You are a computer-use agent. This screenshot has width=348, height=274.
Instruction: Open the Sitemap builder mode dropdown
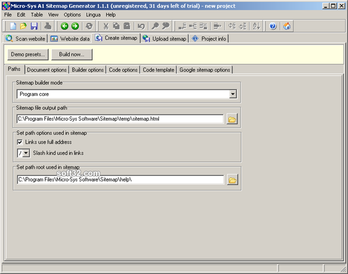pyautogui.click(x=233, y=94)
